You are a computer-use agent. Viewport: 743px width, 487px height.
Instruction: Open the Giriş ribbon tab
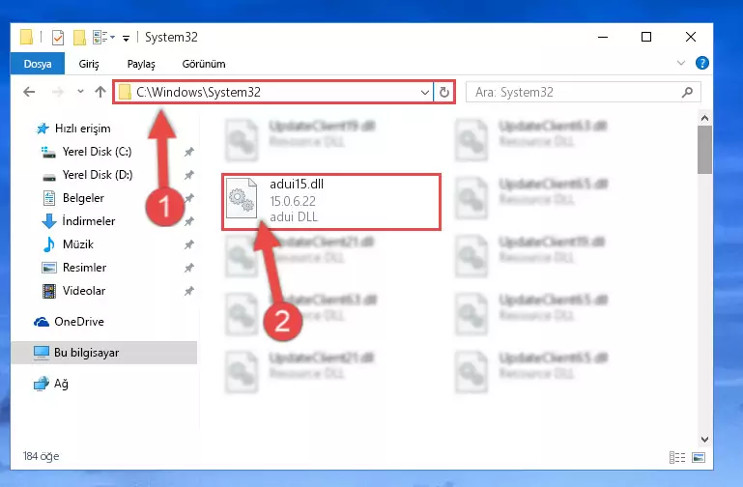(89, 64)
